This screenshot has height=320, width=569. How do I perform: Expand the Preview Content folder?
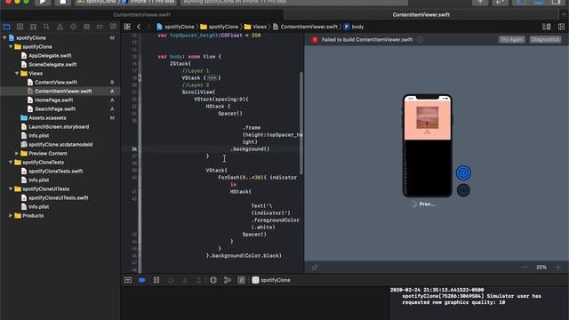[17, 154]
